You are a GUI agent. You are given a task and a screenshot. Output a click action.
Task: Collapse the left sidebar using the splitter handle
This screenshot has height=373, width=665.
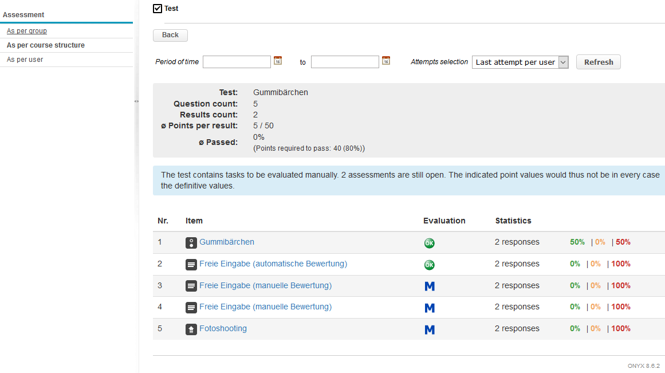[x=136, y=101]
